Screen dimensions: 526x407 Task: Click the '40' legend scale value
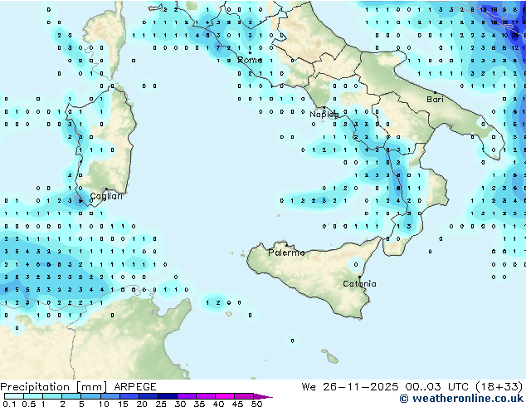218,404
